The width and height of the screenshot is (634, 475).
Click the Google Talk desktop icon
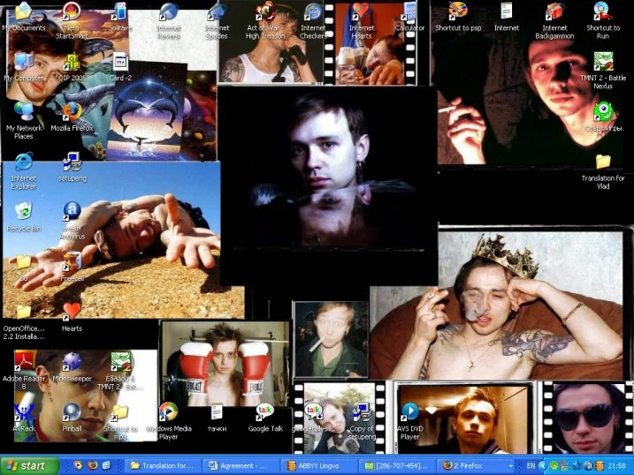264,412
